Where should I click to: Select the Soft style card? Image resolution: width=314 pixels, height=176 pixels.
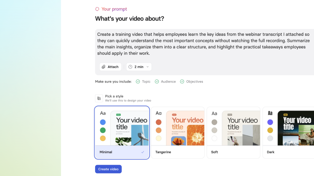click(233, 133)
